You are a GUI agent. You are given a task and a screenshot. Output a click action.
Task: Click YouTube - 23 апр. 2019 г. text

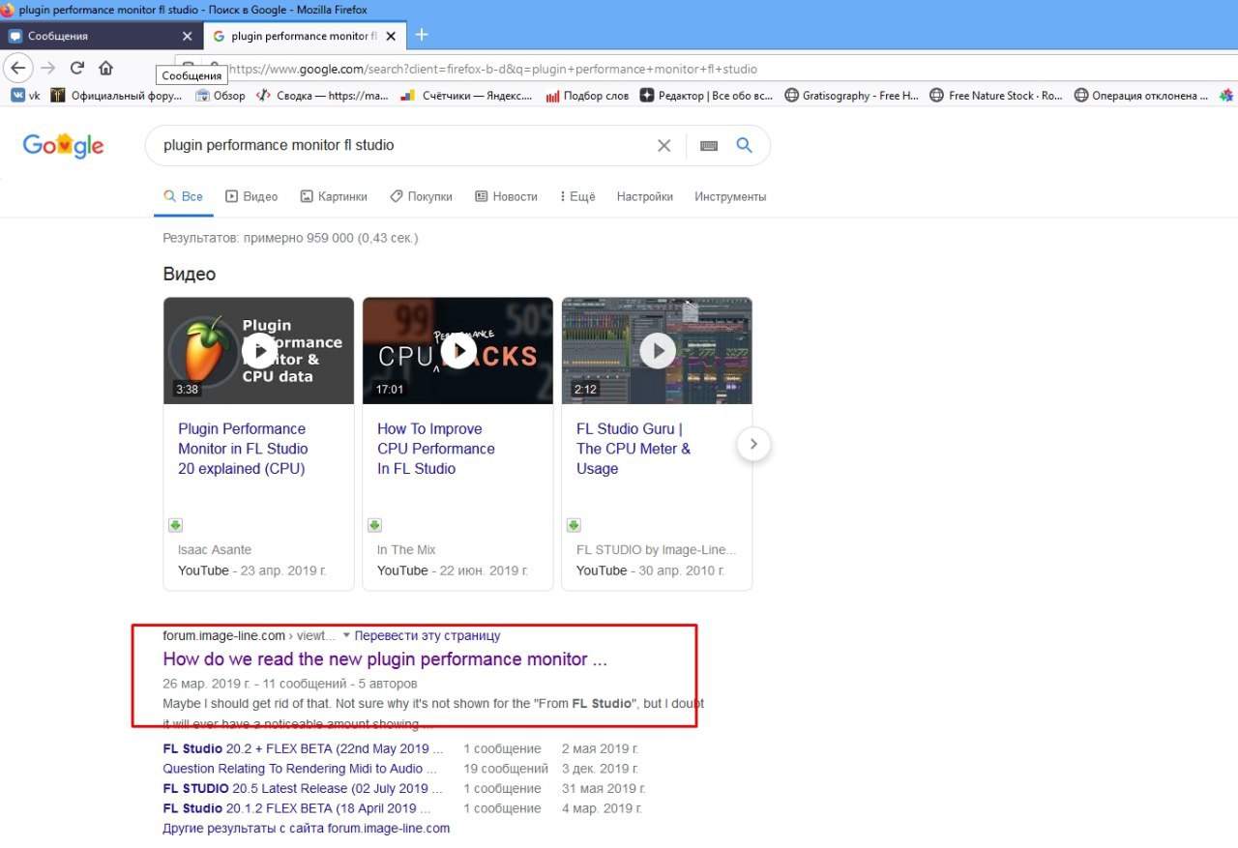[x=252, y=570]
